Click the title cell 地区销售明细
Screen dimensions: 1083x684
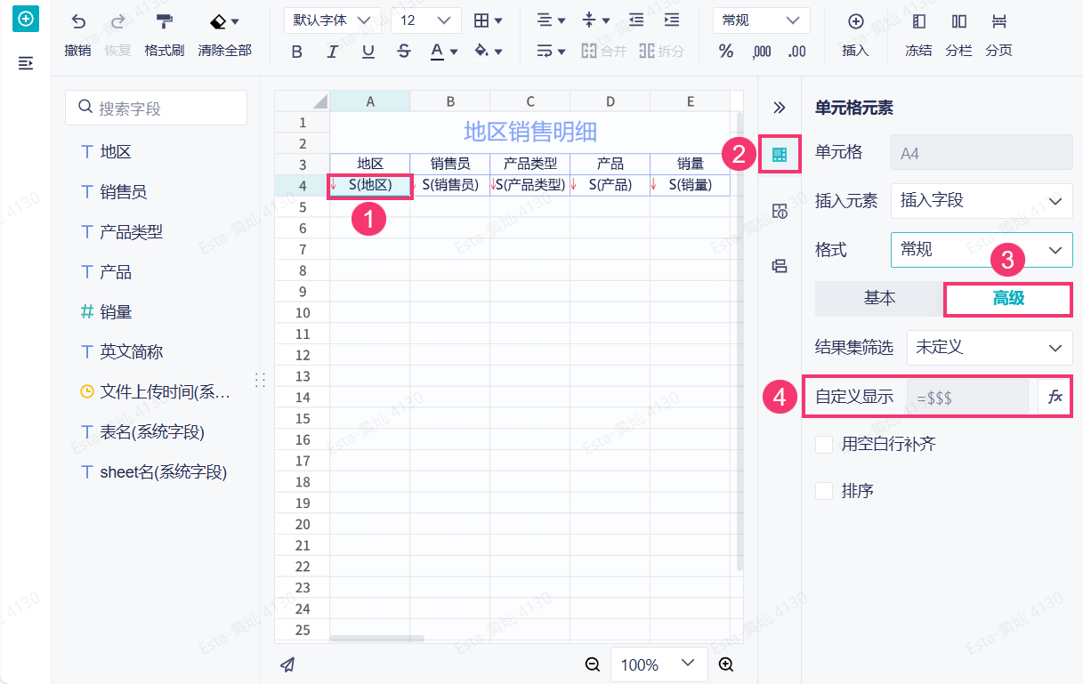pyautogui.click(x=530, y=133)
